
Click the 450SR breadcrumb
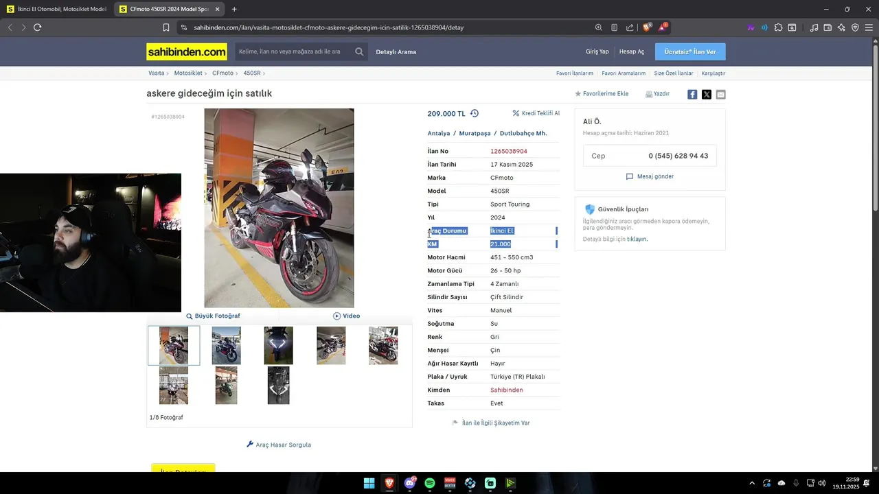coord(252,73)
